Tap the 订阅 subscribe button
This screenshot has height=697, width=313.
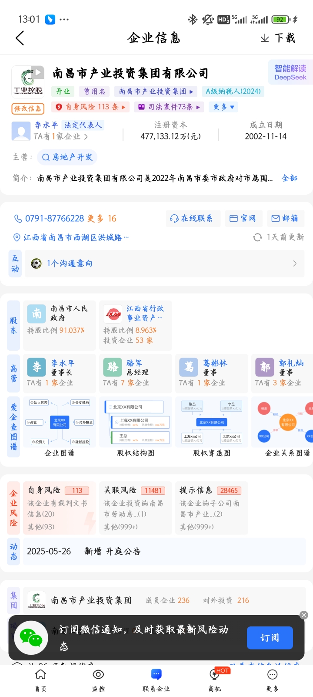pyautogui.click(x=270, y=638)
